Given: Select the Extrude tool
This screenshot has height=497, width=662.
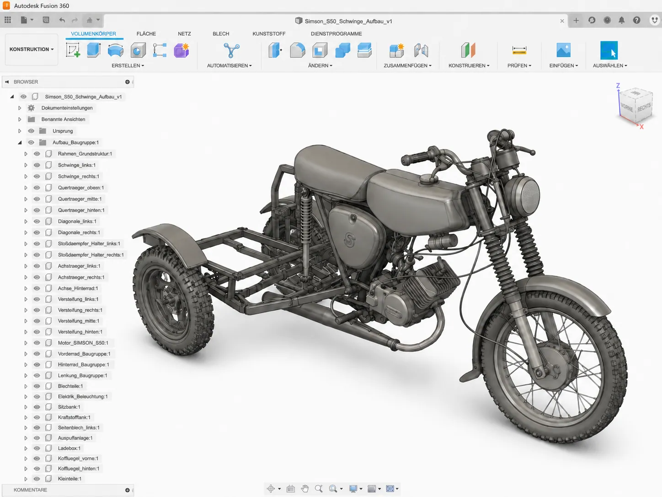Looking at the screenshot, I should point(94,50).
